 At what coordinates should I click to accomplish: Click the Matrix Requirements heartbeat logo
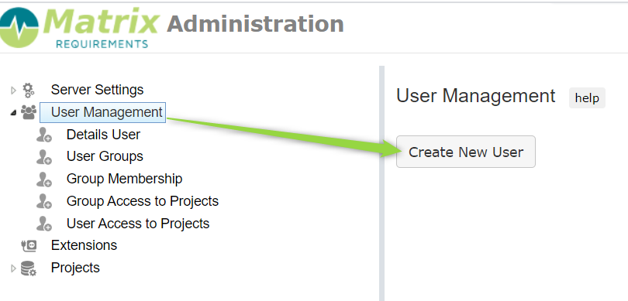pos(19,27)
